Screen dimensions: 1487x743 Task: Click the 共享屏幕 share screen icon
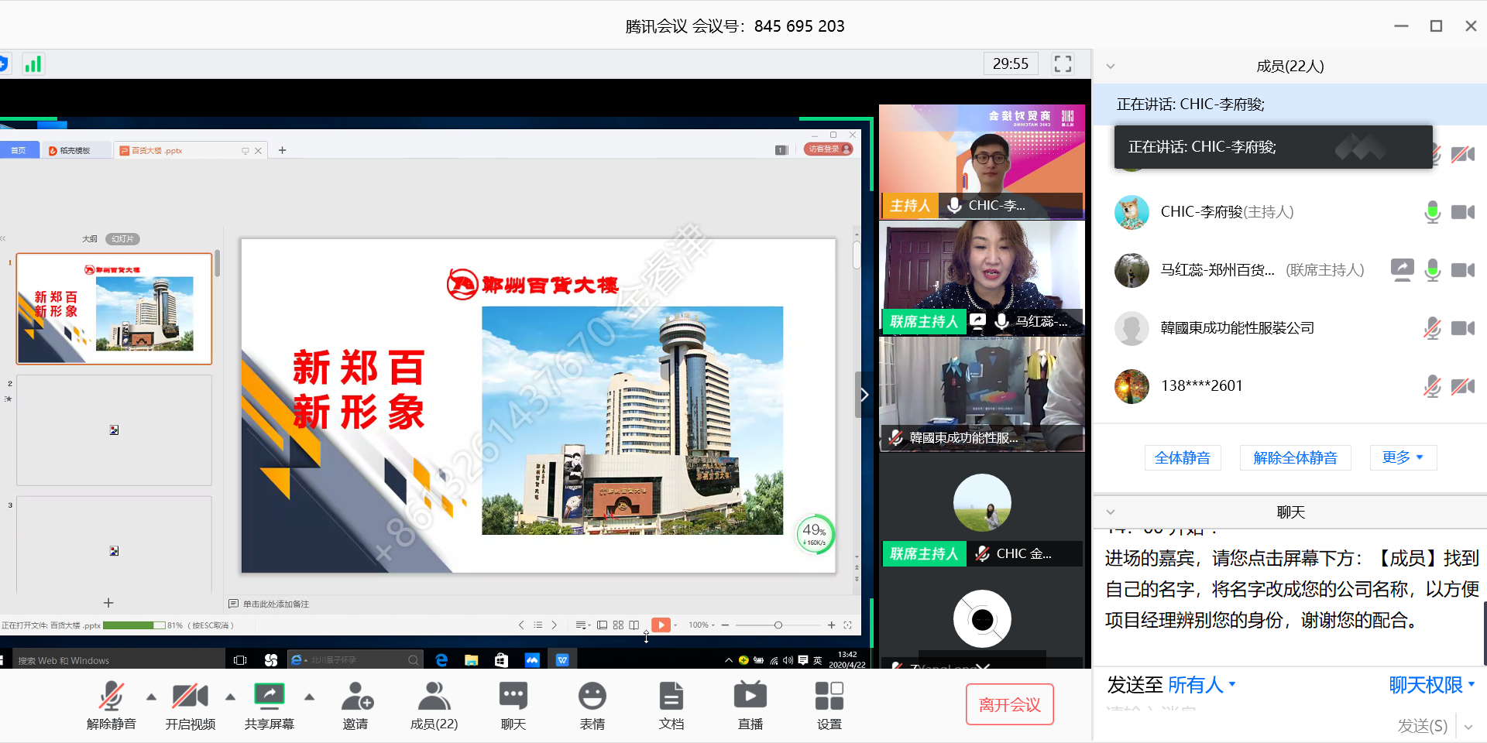coord(269,696)
